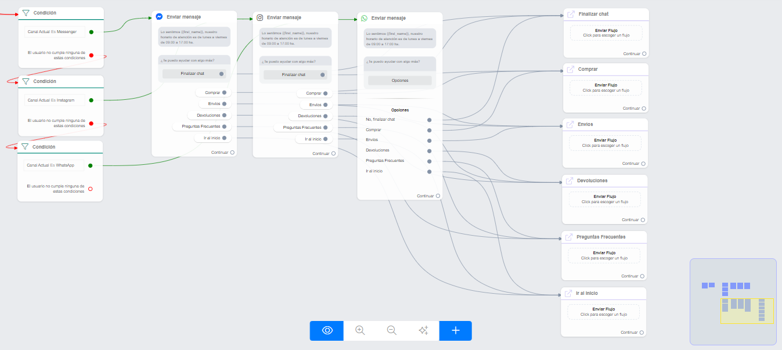Click the Messenger icon on first Enviar mensaje

click(x=159, y=17)
